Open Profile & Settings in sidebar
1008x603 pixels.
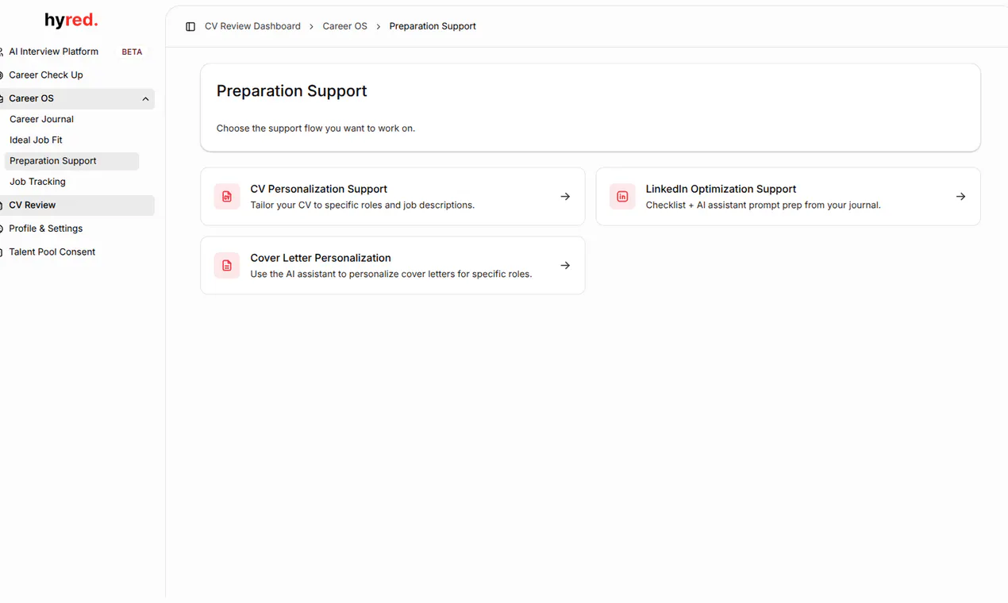tap(46, 229)
